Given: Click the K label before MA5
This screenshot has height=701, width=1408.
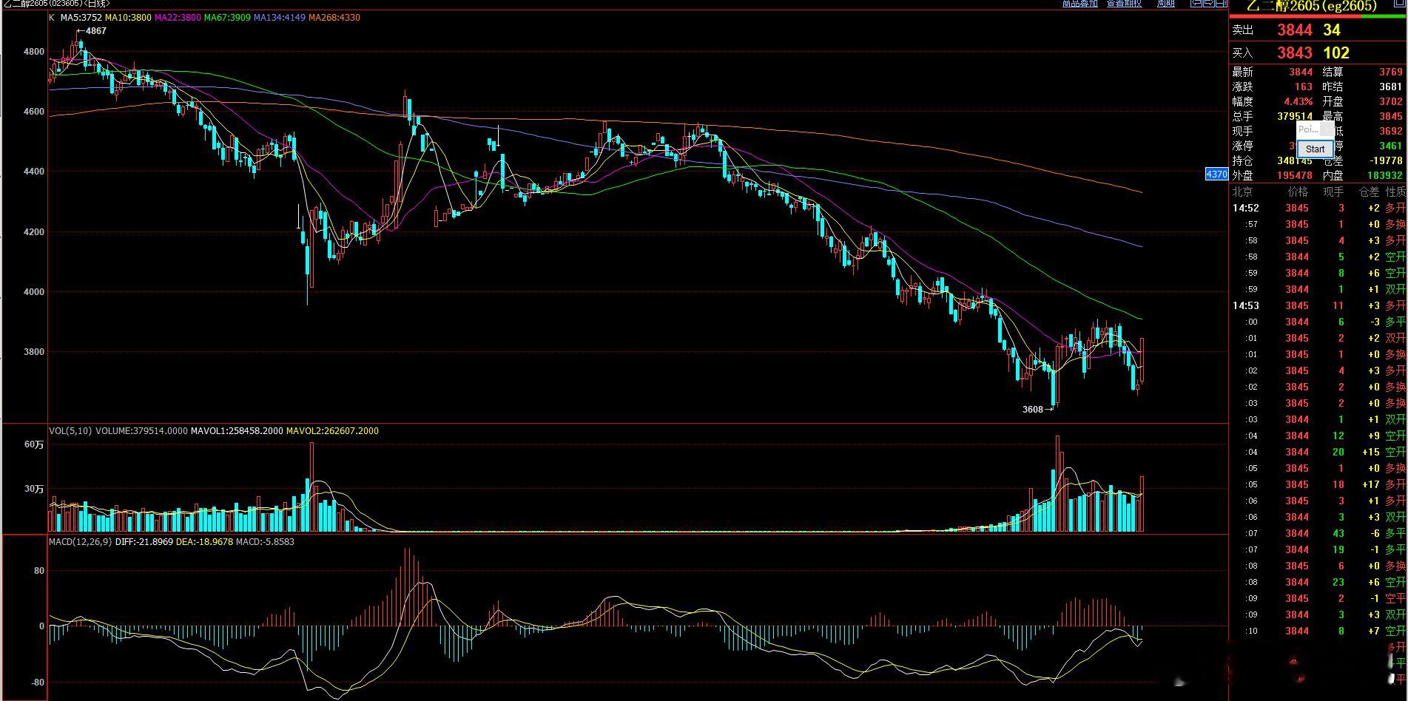Looking at the screenshot, I should tap(51, 17).
